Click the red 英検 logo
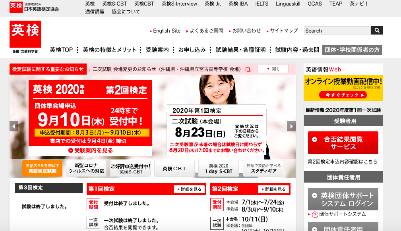Viewport: 401px width, 231px height. pyautogui.click(x=25, y=35)
